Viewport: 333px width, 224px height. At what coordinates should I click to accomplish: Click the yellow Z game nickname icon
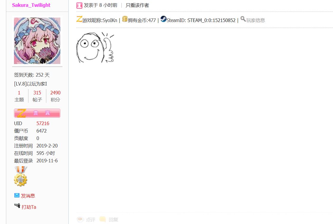79,19
